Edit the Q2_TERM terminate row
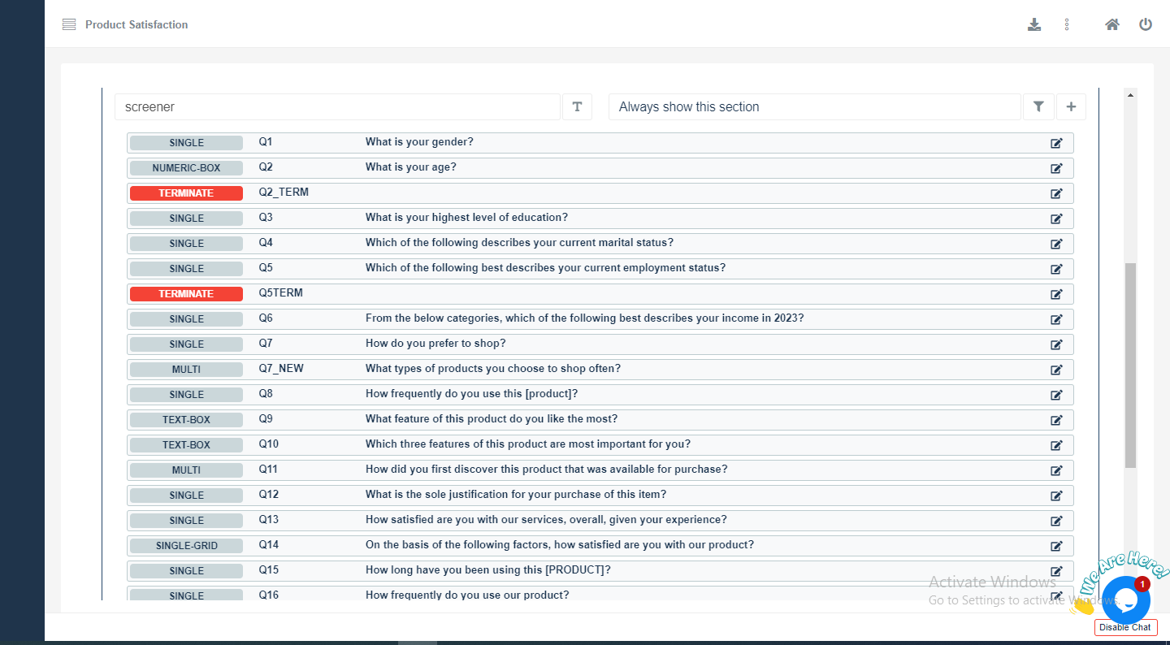The height and width of the screenshot is (645, 1170). 1056,194
